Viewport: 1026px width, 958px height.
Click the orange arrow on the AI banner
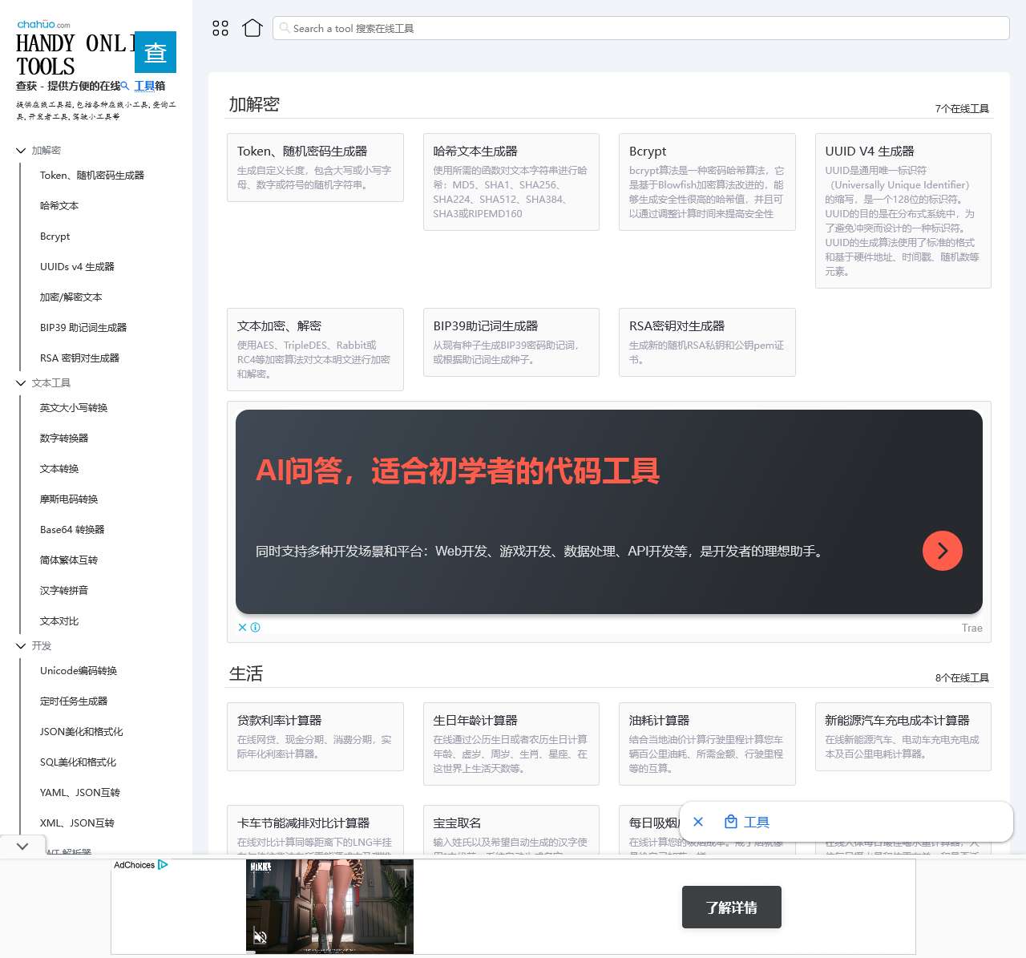(x=942, y=551)
